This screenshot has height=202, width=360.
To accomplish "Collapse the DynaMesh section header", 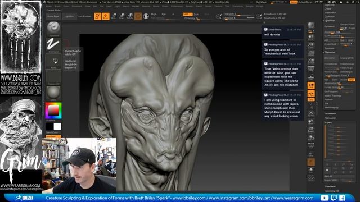I will (330, 21).
